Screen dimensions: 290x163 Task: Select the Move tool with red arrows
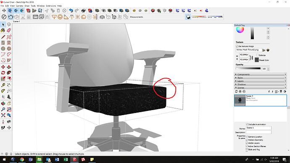click(3, 67)
